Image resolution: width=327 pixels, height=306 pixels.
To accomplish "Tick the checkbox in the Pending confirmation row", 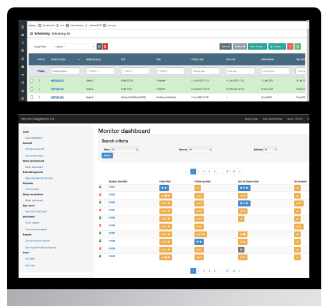I will pyautogui.click(x=32, y=97).
